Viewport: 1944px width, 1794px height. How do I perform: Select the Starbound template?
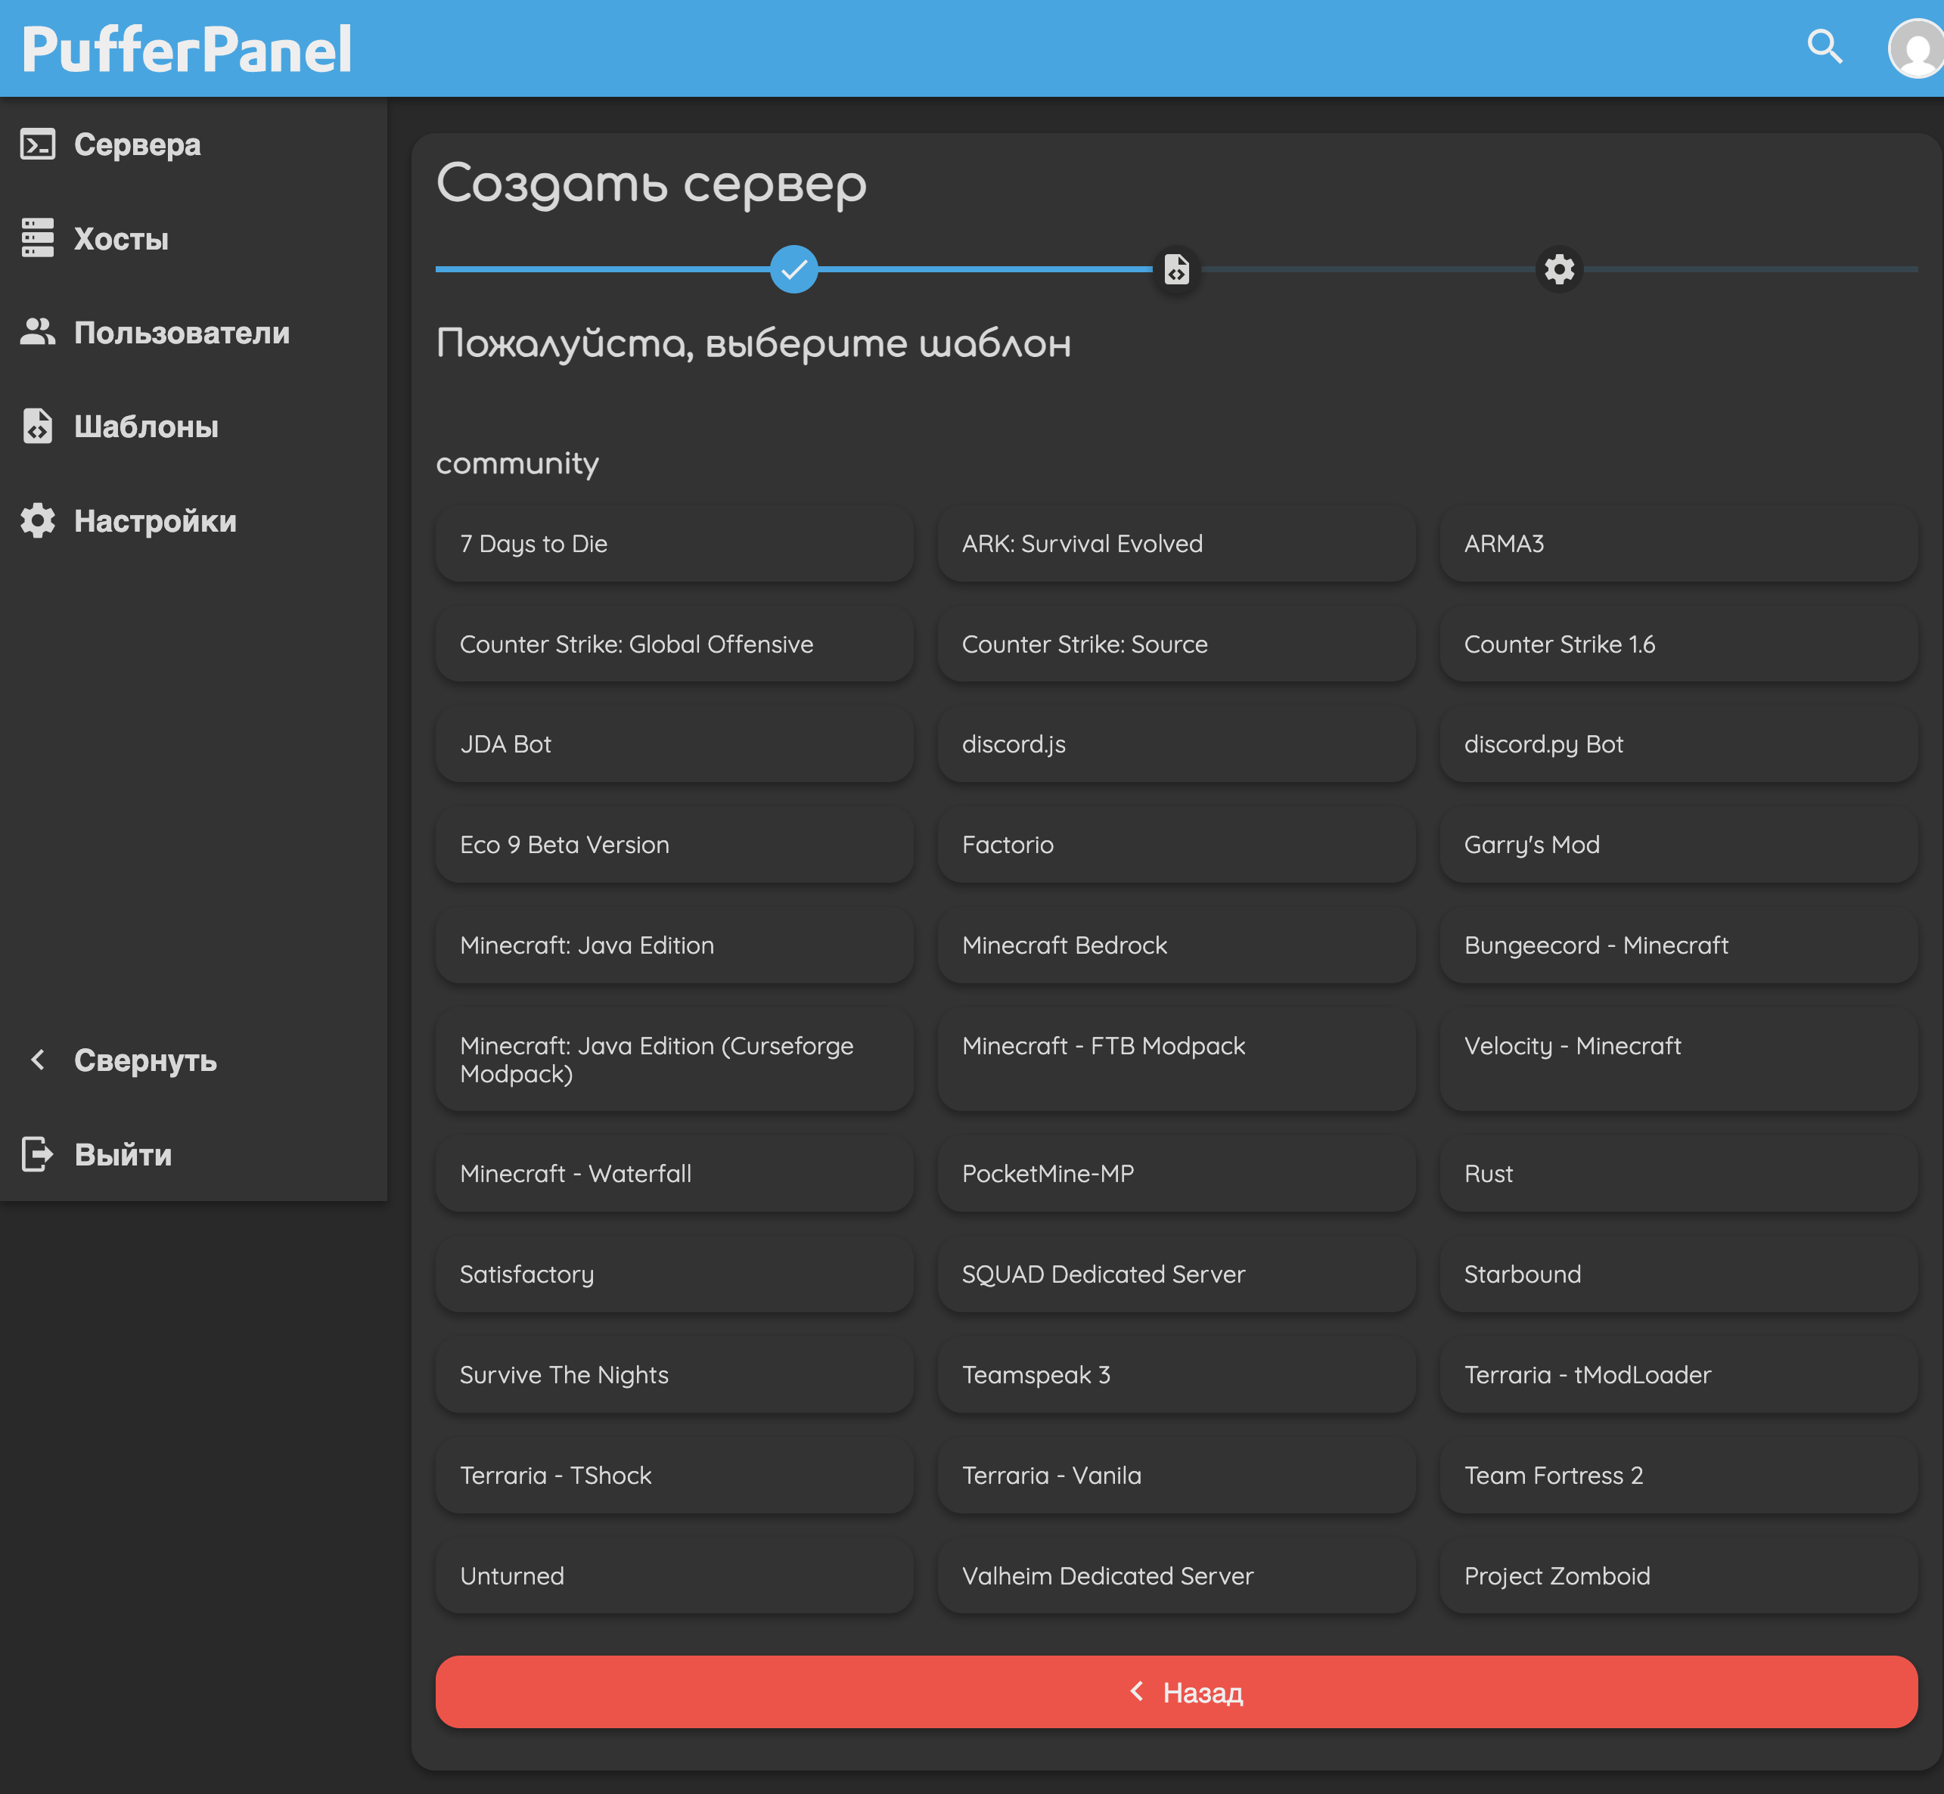tap(1678, 1274)
